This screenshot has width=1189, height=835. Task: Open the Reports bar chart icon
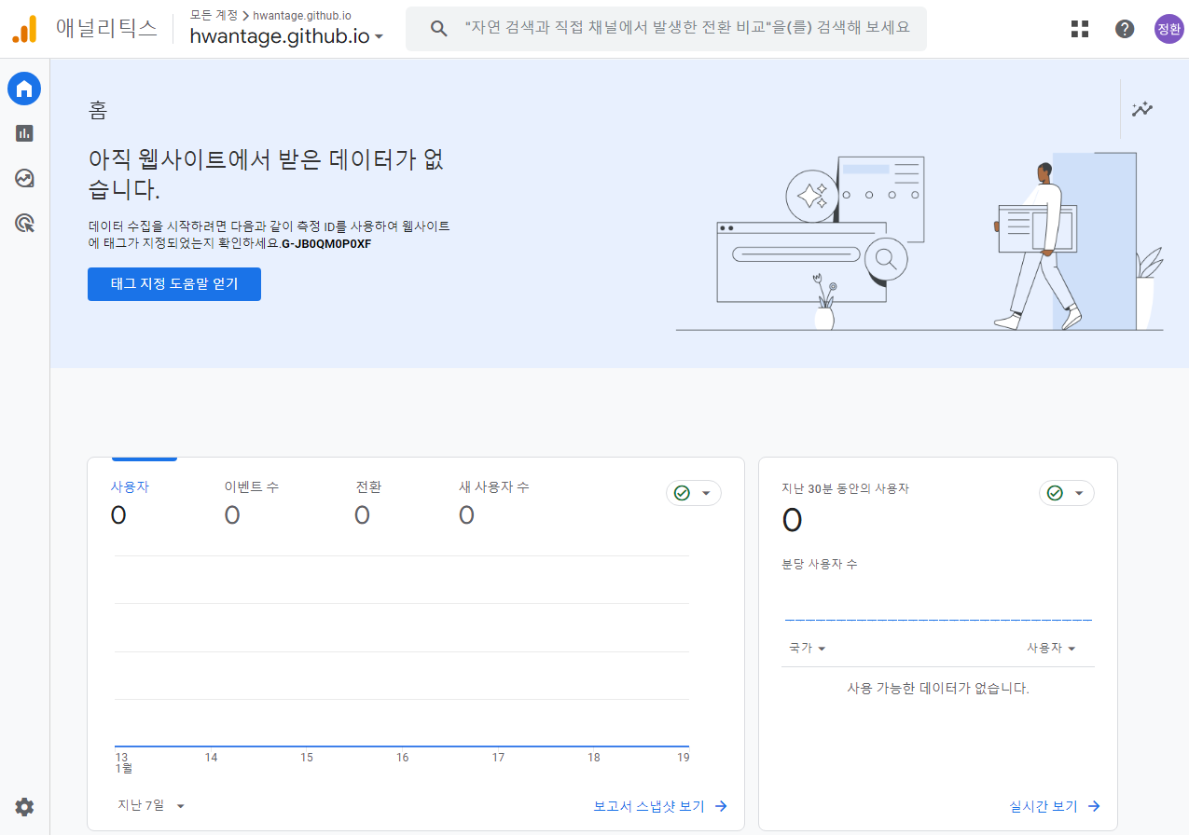(24, 133)
